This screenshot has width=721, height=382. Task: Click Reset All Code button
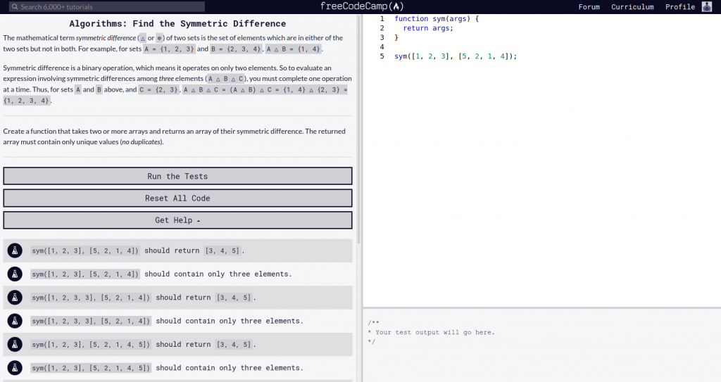point(177,198)
